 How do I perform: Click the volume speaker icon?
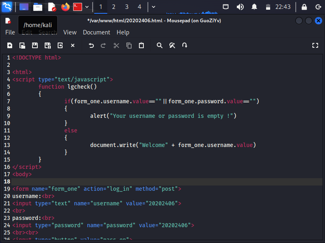240,7
